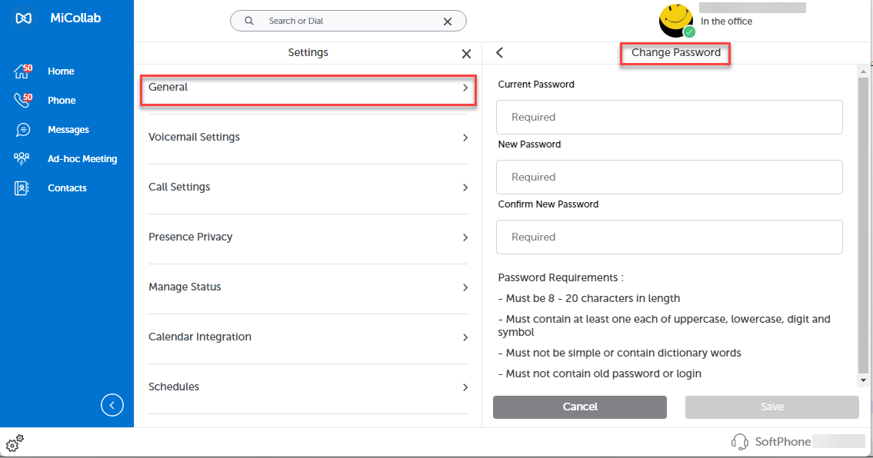Close the Settings panel

coord(467,54)
